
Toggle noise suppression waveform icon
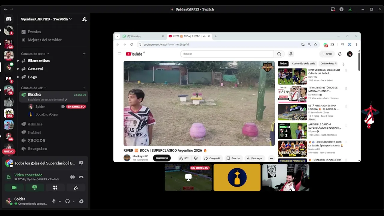click(72, 177)
